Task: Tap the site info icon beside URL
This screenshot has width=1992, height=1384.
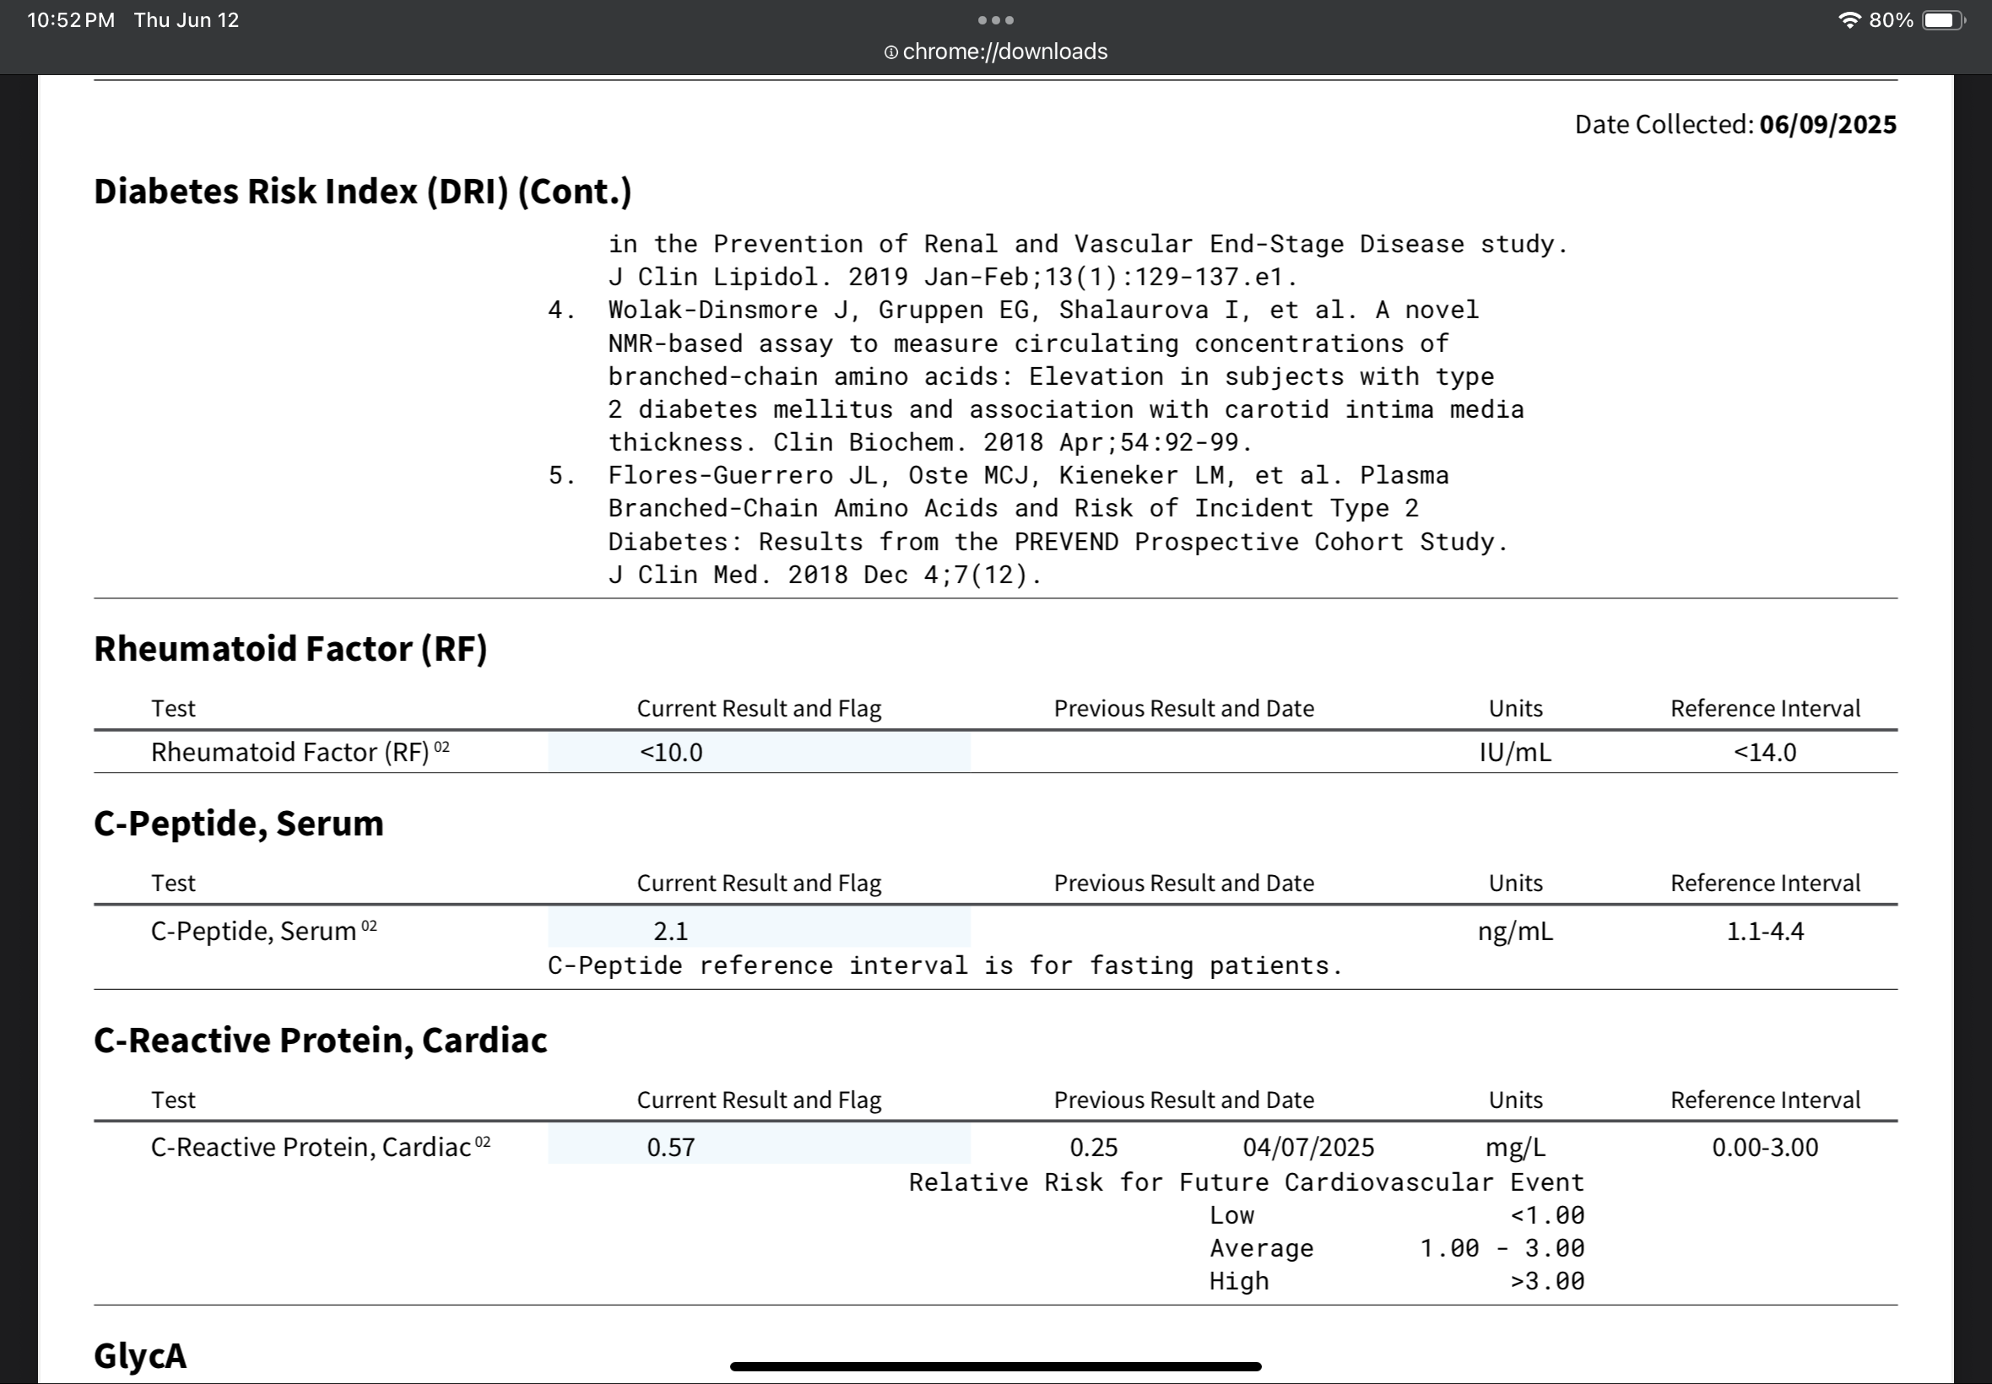Action: (x=890, y=52)
